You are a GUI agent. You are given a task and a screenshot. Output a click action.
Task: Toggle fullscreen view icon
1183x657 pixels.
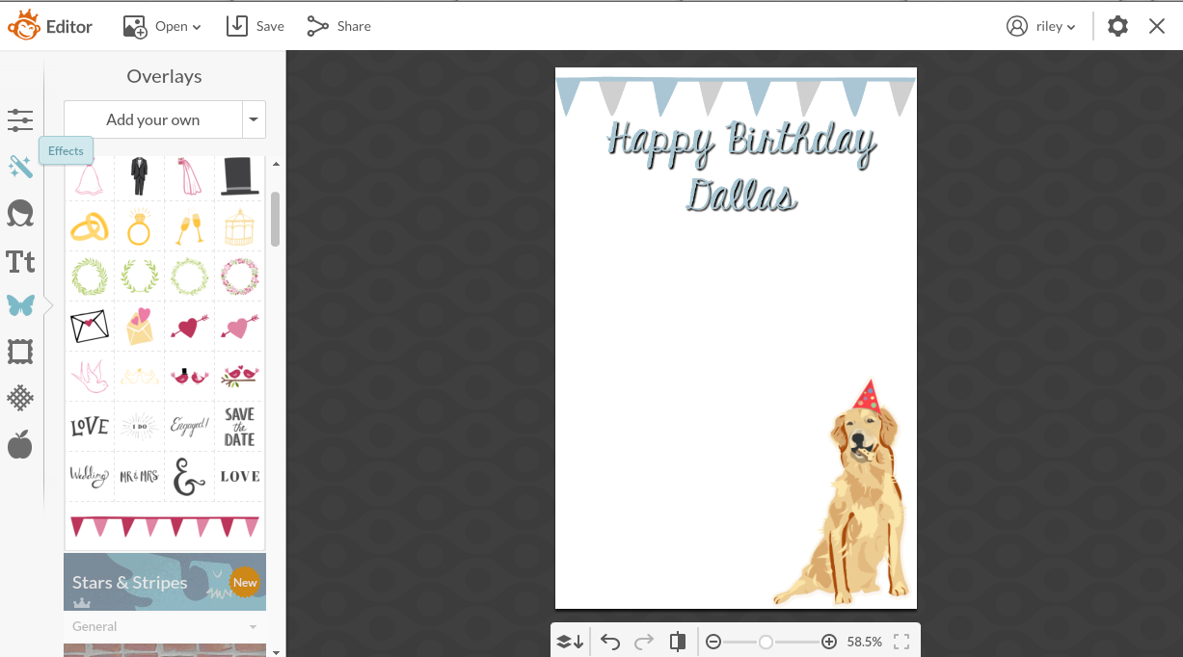(x=901, y=642)
